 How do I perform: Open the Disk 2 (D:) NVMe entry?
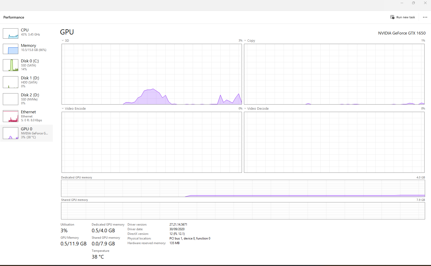pos(27,99)
